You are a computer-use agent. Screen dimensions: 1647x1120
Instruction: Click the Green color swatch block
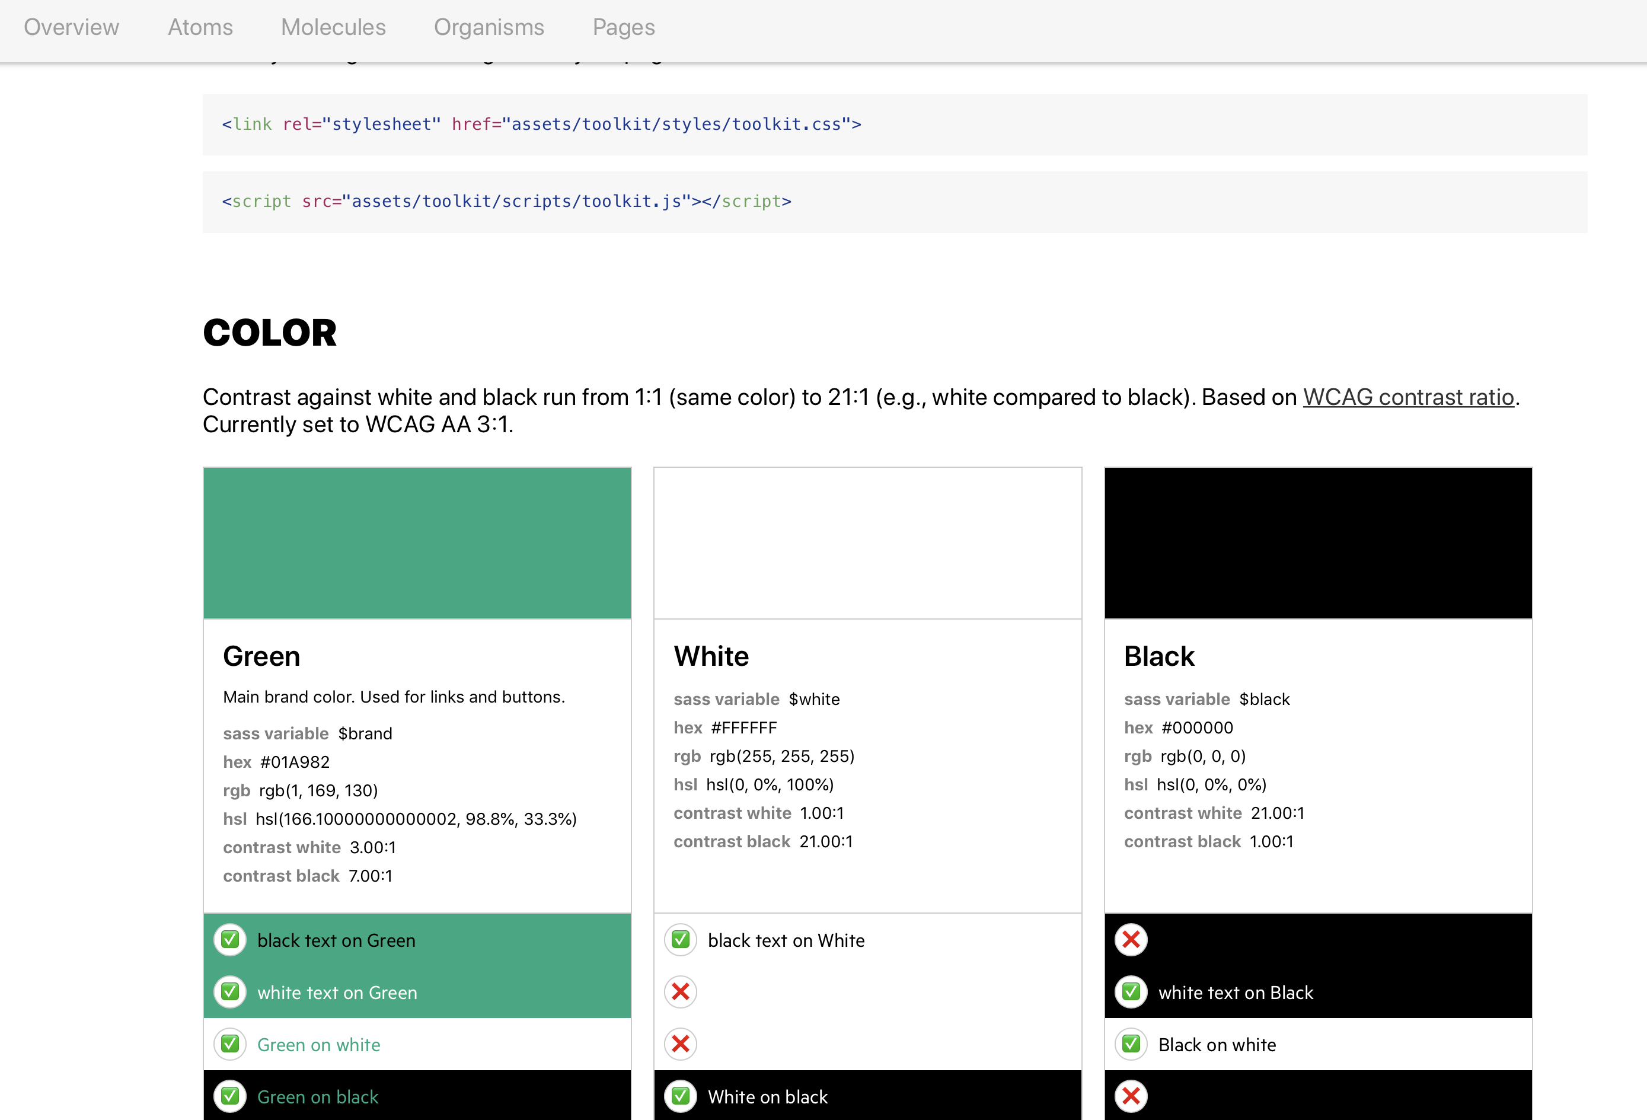pyautogui.click(x=417, y=543)
